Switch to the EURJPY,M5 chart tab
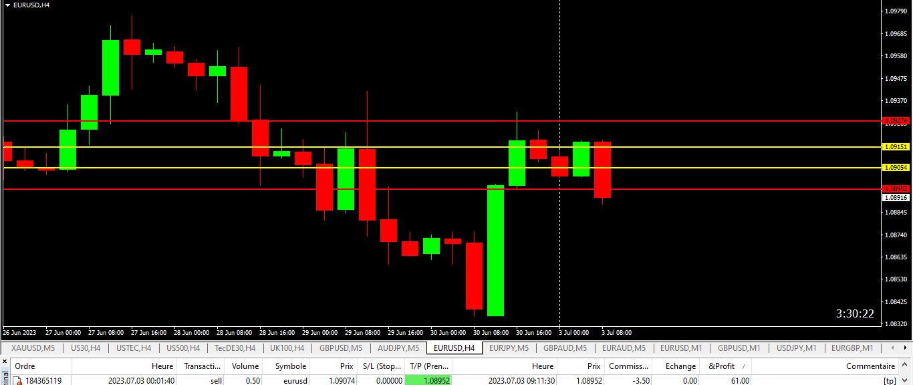Screen dimensions: 913x385 (509, 348)
